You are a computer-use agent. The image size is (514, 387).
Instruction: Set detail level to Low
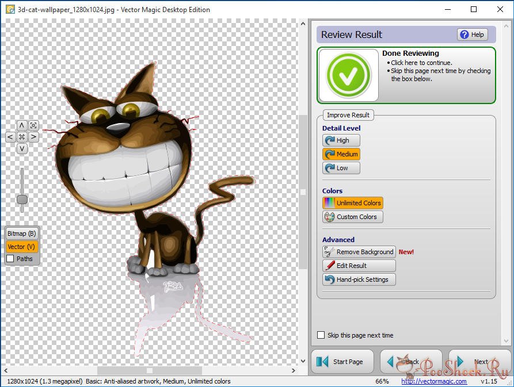click(341, 168)
